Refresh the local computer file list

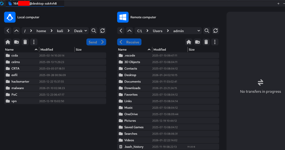pos(103,31)
